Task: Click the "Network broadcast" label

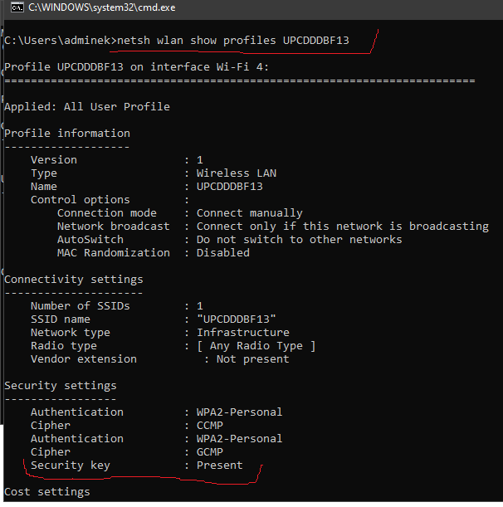Action: click(113, 227)
